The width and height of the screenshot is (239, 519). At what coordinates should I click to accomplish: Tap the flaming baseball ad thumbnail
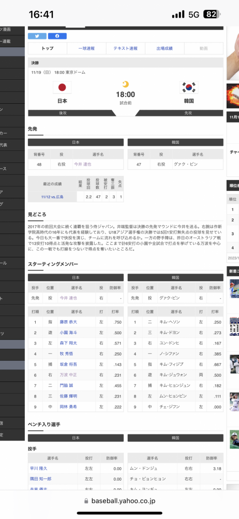233,96
